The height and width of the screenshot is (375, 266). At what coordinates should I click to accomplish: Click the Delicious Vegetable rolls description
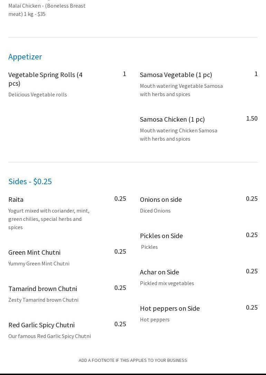click(x=38, y=94)
